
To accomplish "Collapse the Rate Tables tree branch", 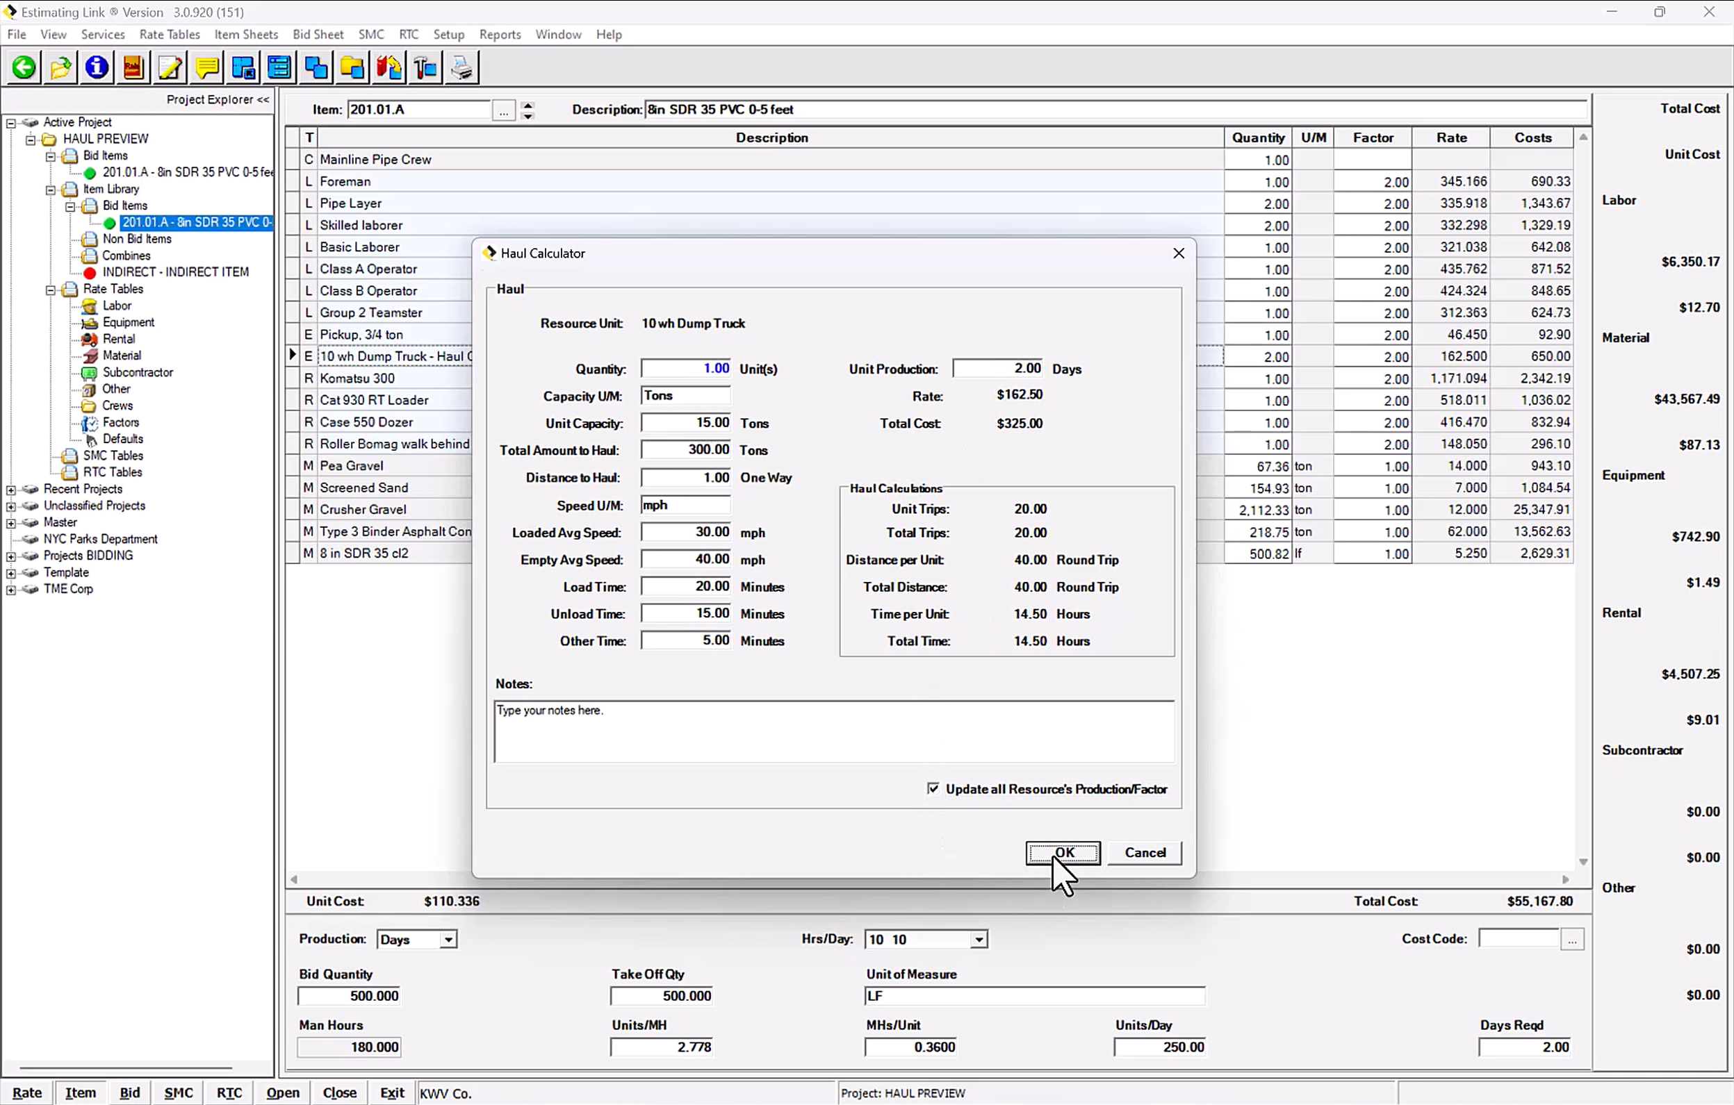I will (51, 289).
